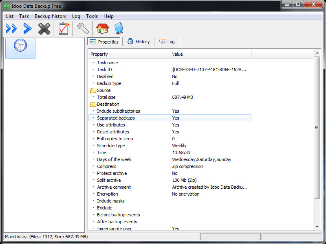
Task: Select the Exclude row
Action: click(x=170, y=208)
